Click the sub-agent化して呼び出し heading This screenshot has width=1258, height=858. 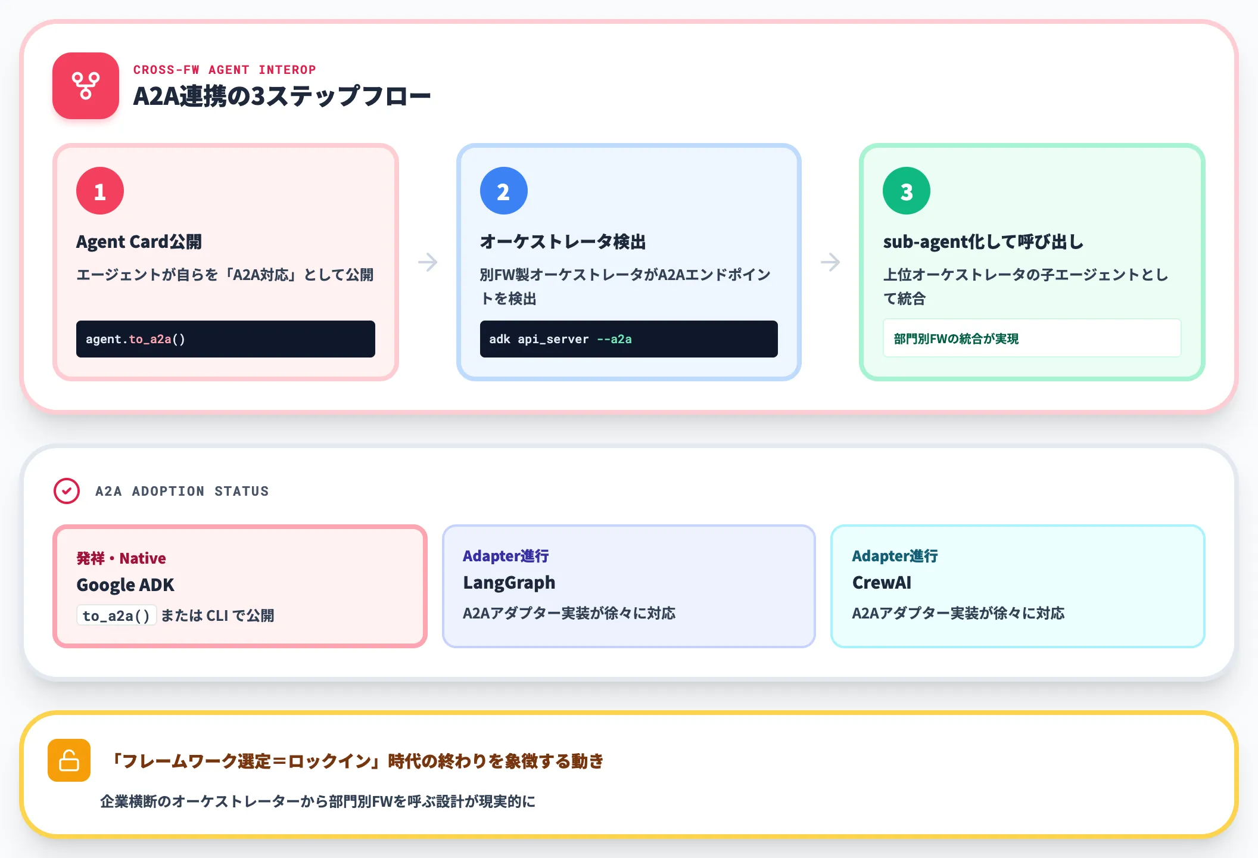click(x=983, y=241)
